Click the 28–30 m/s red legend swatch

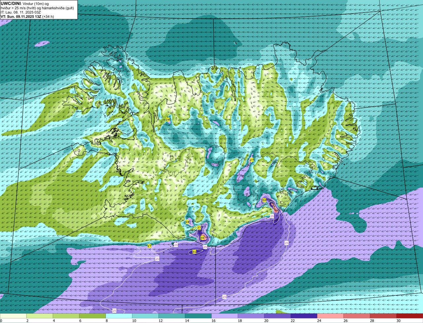click(x=383, y=316)
